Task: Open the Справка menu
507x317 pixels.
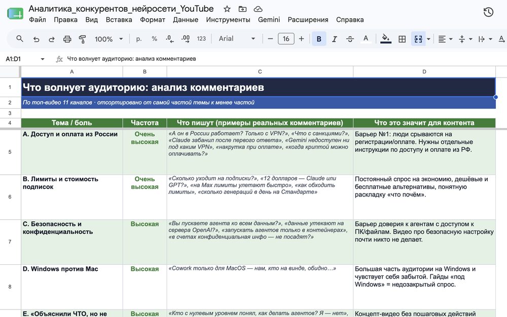Action: click(x=350, y=20)
